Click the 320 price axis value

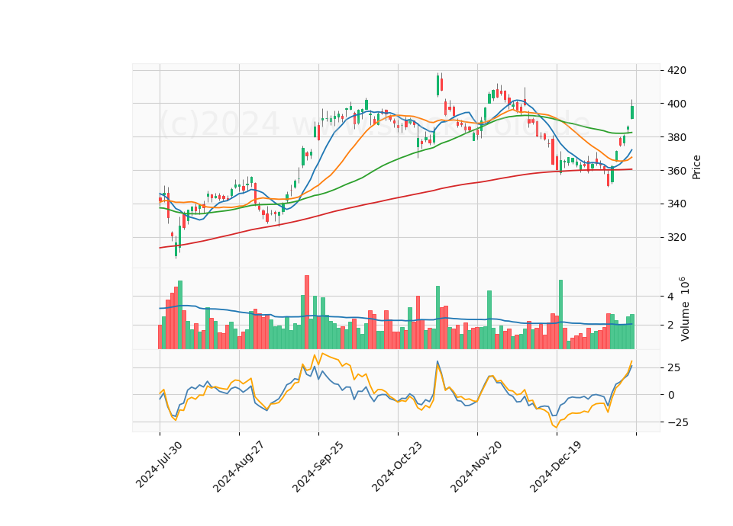click(x=677, y=238)
